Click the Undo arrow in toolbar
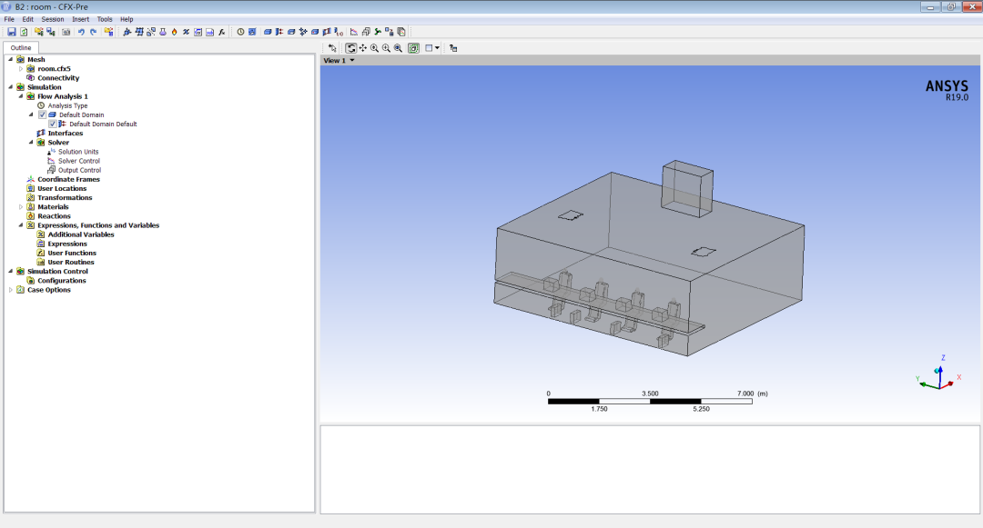 [81, 32]
